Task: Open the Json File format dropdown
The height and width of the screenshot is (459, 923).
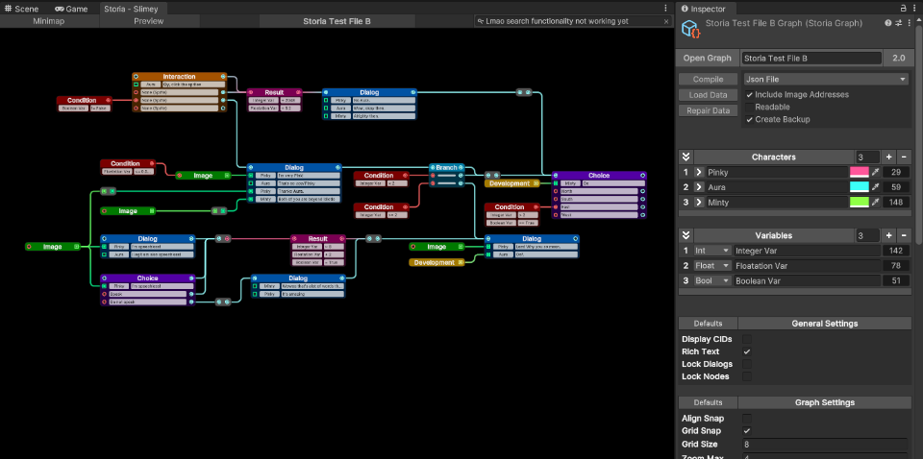Action: (826, 79)
